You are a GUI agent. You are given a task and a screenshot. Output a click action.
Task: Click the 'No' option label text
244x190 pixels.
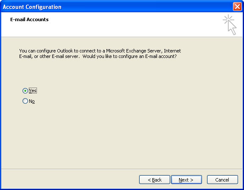coord(32,101)
